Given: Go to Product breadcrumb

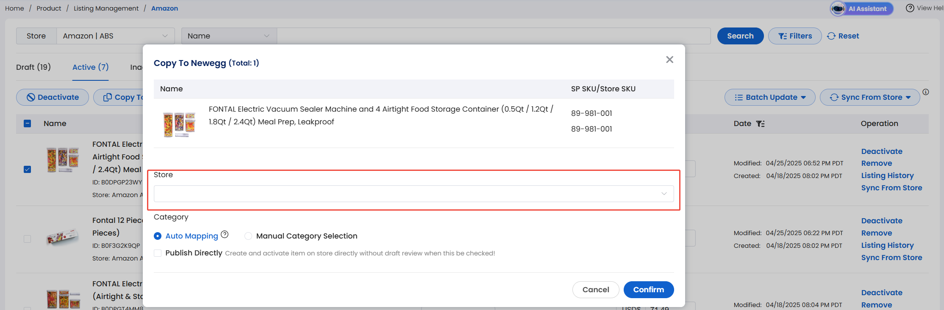Looking at the screenshot, I should coord(49,8).
